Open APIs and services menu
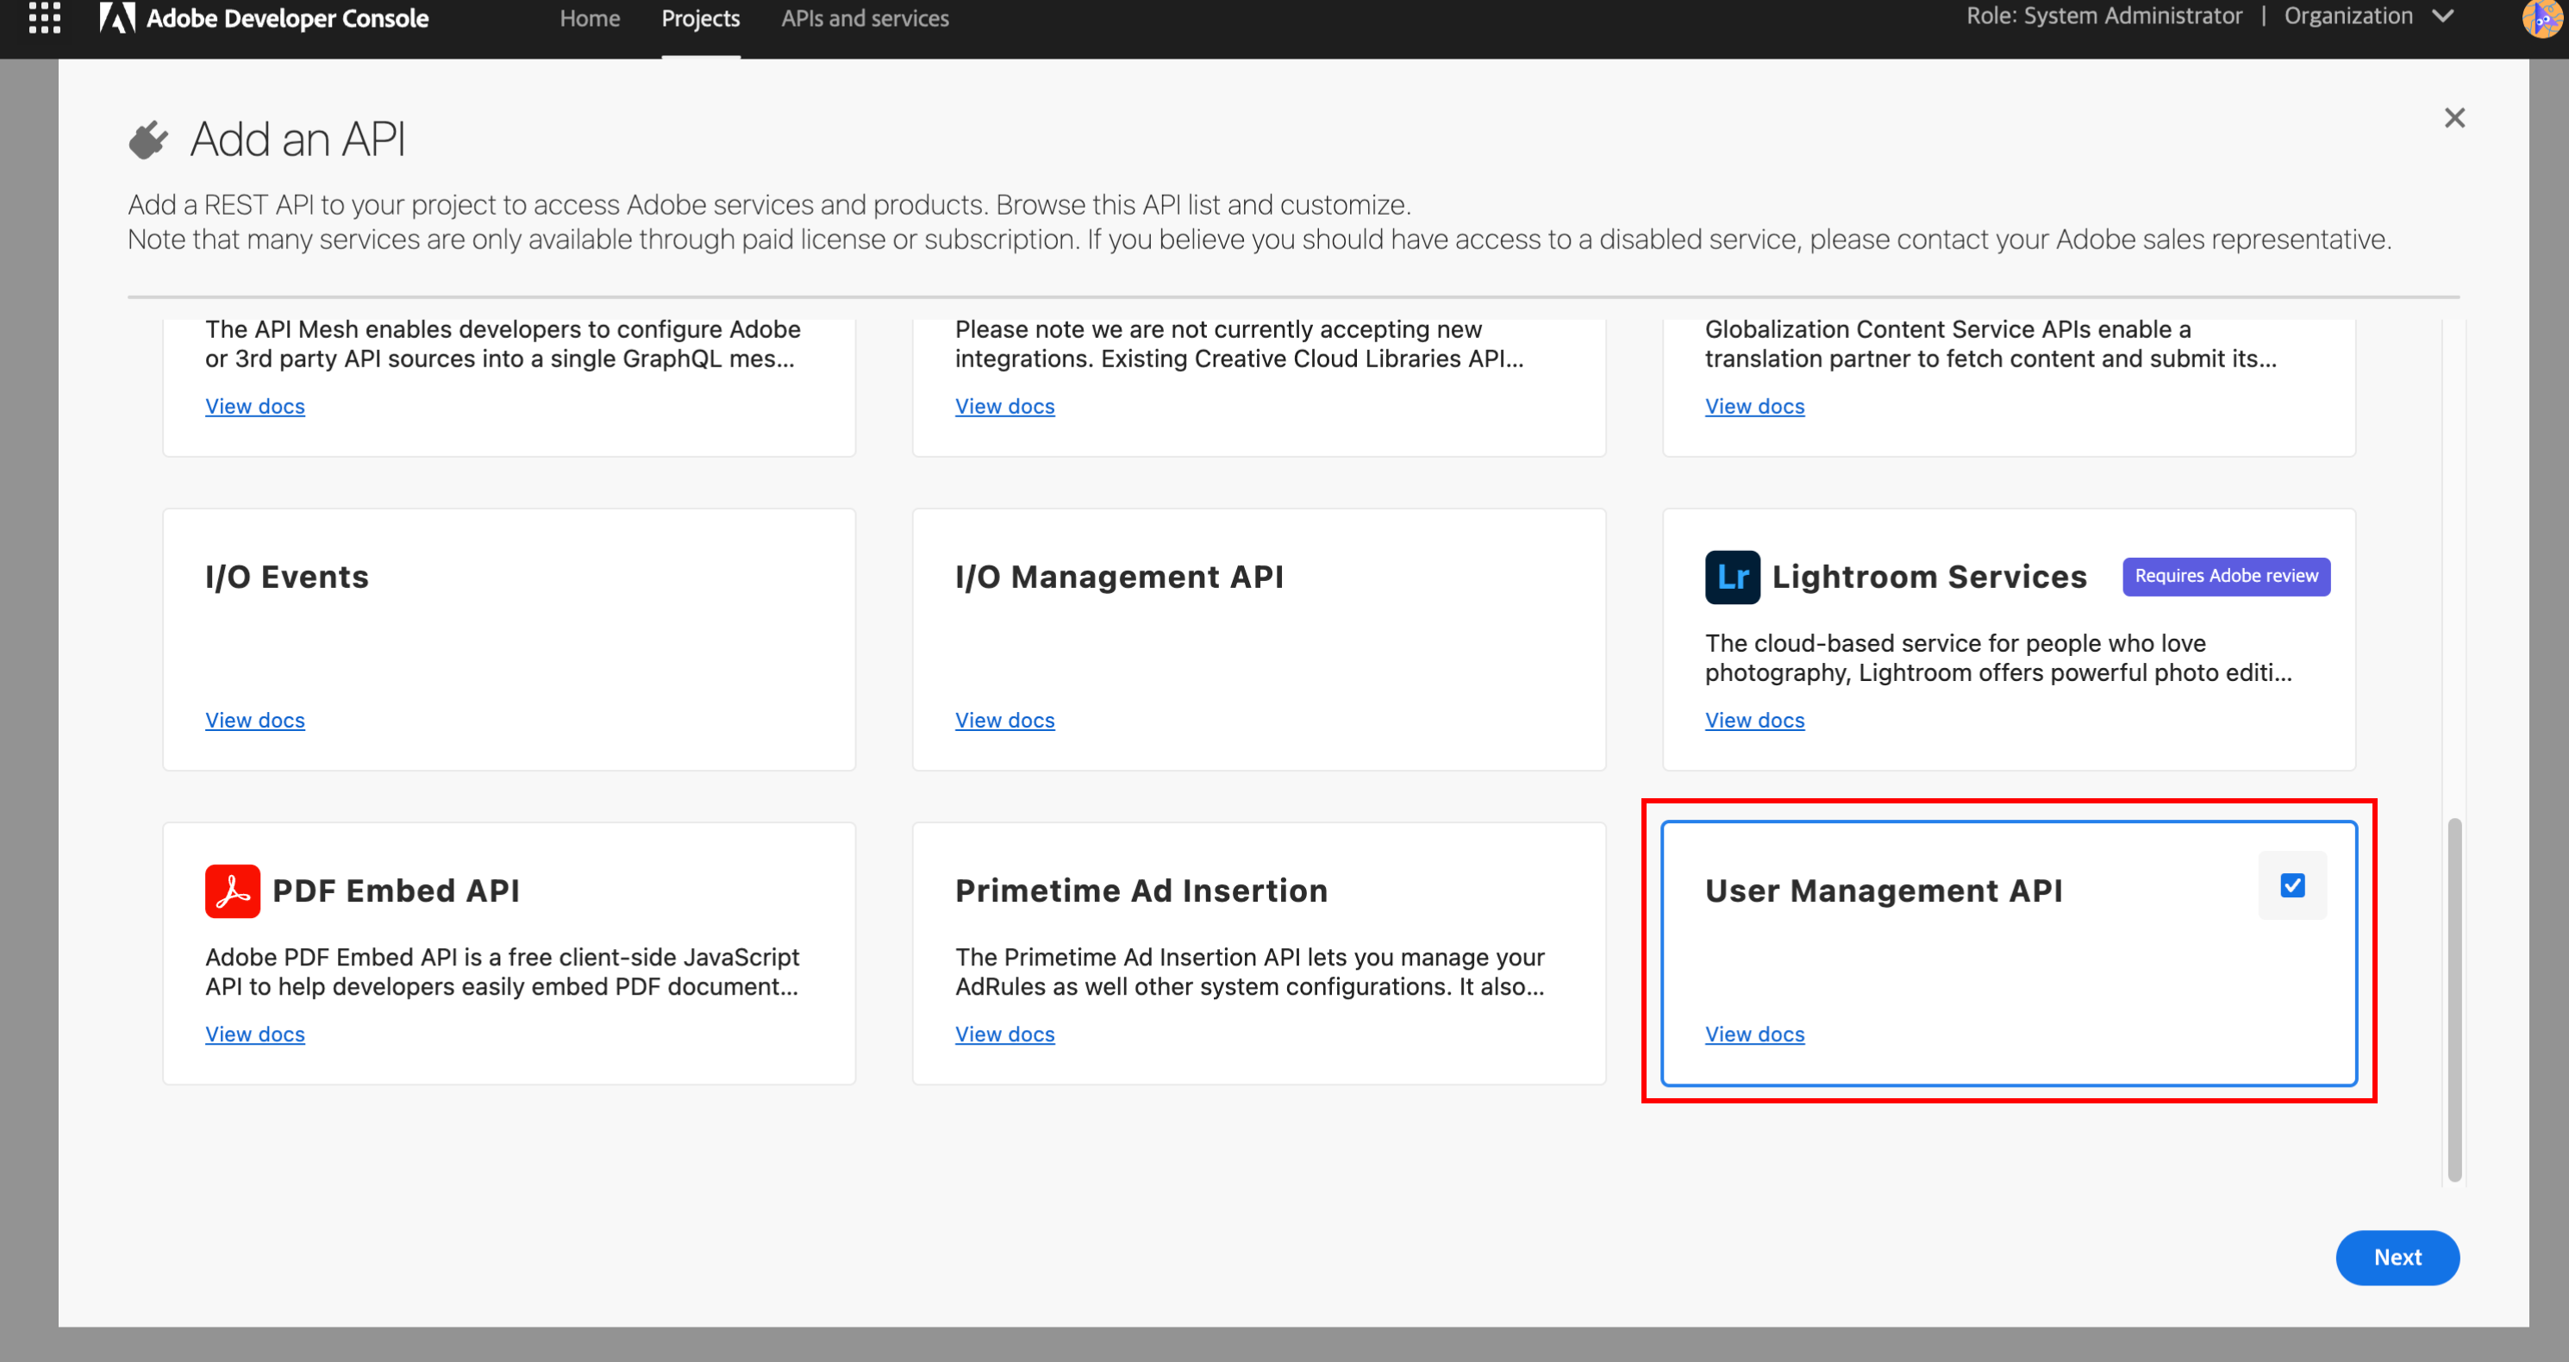2569x1362 pixels. (x=865, y=18)
